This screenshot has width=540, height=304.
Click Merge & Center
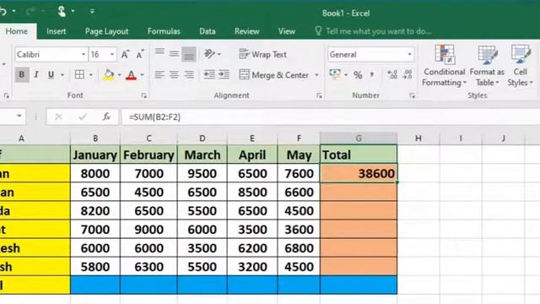(x=273, y=75)
